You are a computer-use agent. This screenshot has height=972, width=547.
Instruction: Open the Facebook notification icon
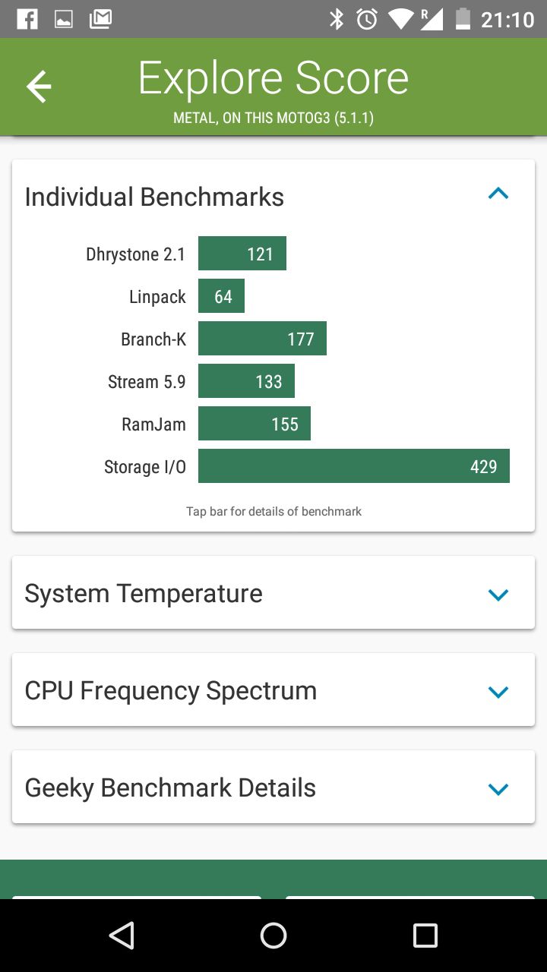pos(27,19)
